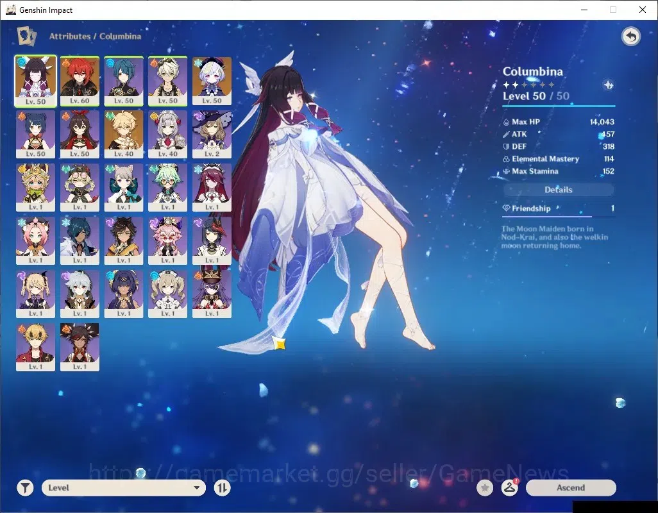Click the Max Stamina 152 row
658x513 pixels.
pyautogui.click(x=559, y=171)
